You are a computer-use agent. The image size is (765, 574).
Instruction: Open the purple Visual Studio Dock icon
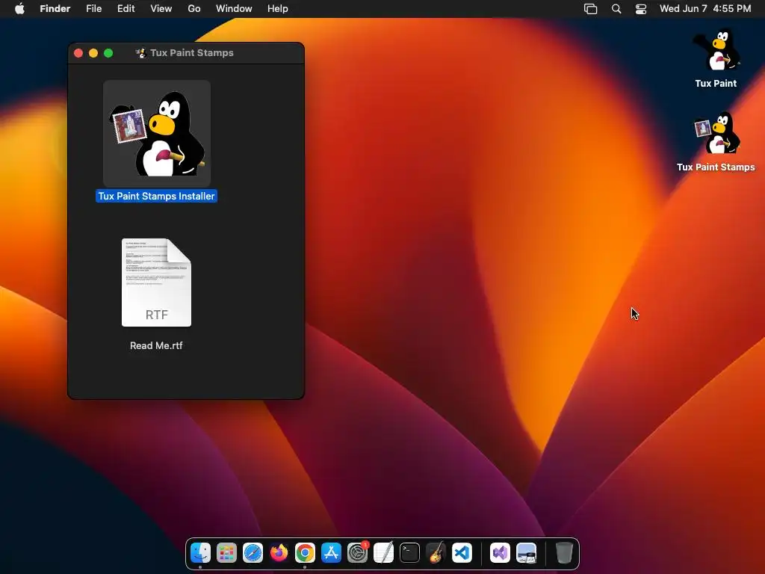click(500, 553)
